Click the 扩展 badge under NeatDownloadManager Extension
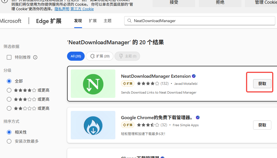277x158 pixels. [128, 83]
